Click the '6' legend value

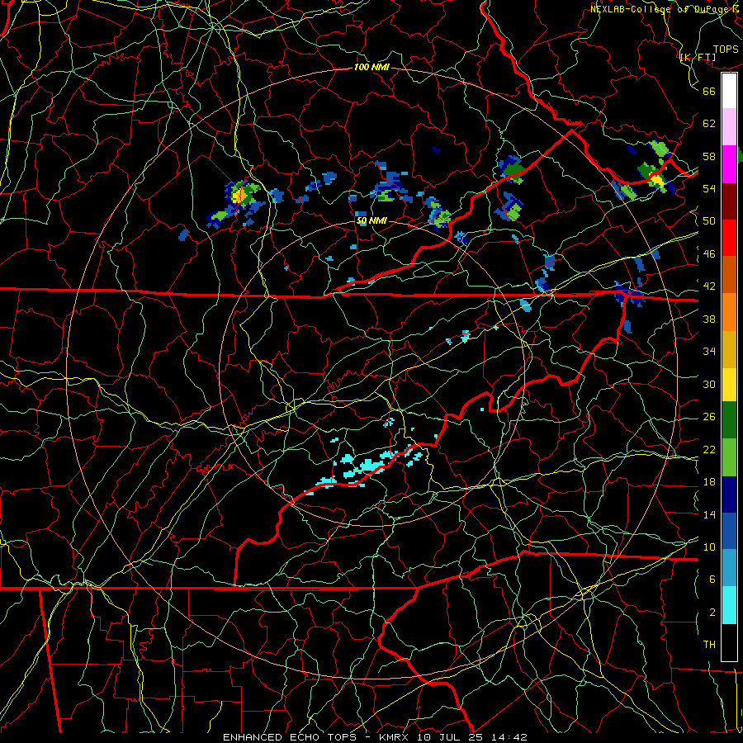(712, 580)
